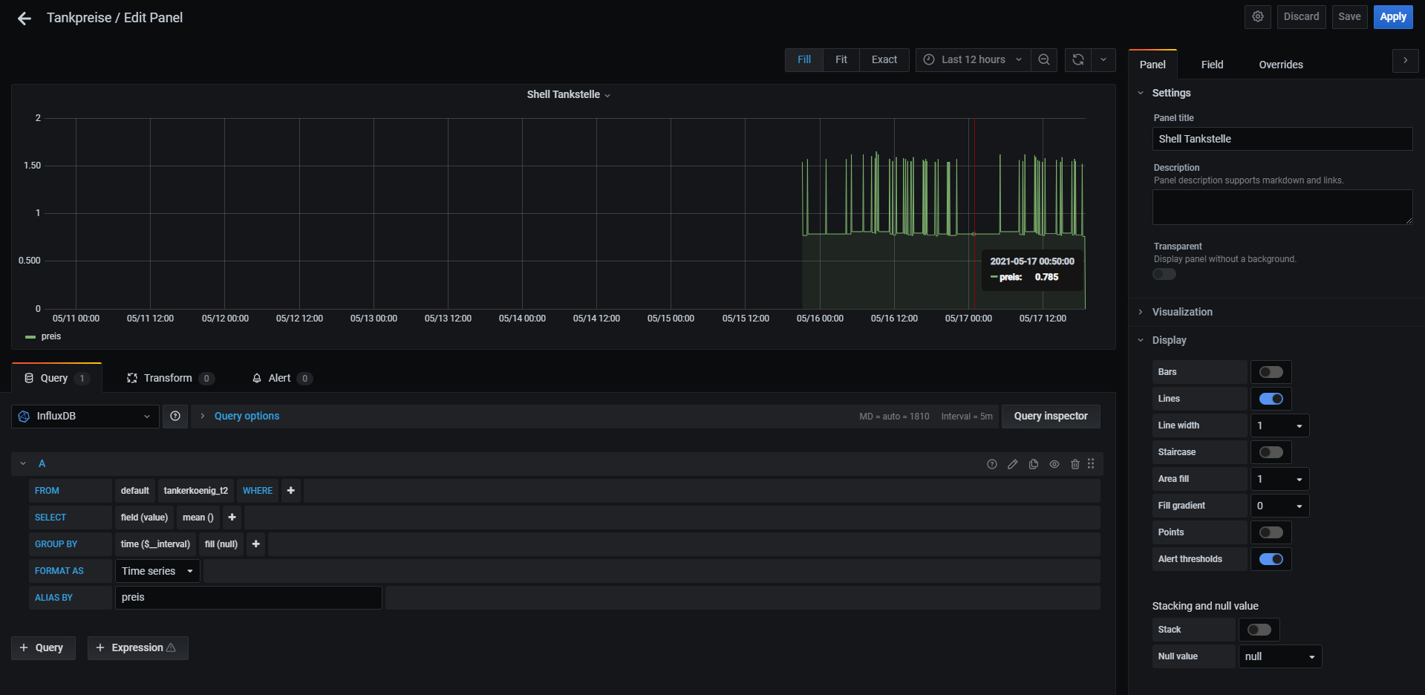Screen dimensions: 1425x695
Task: Duplicate query A with the copy icon
Action: [1033, 464]
